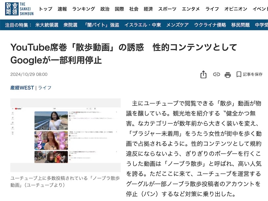Click the 記事を保存 text label

(253, 74)
